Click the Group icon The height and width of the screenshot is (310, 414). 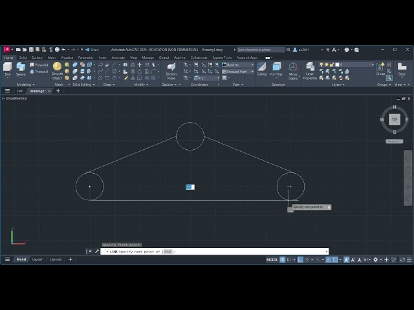click(x=380, y=69)
